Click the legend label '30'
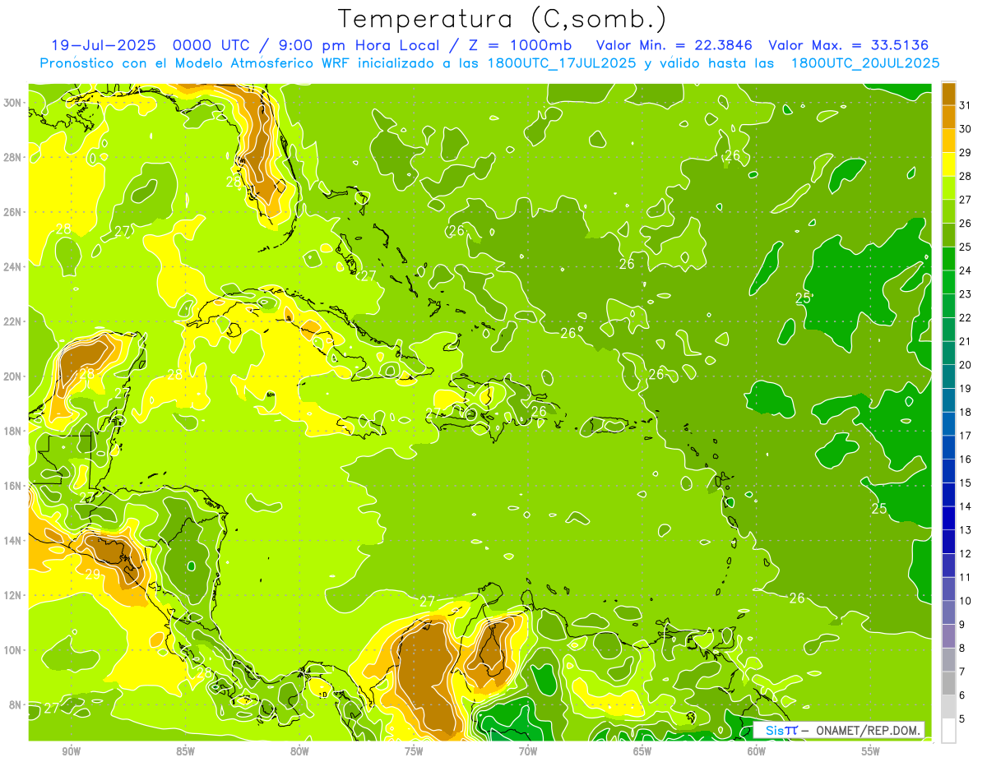The height and width of the screenshot is (762, 987). (x=966, y=129)
